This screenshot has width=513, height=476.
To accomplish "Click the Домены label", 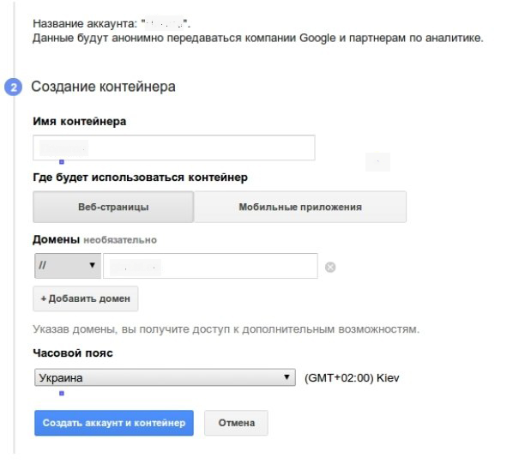I will pyautogui.click(x=57, y=239).
